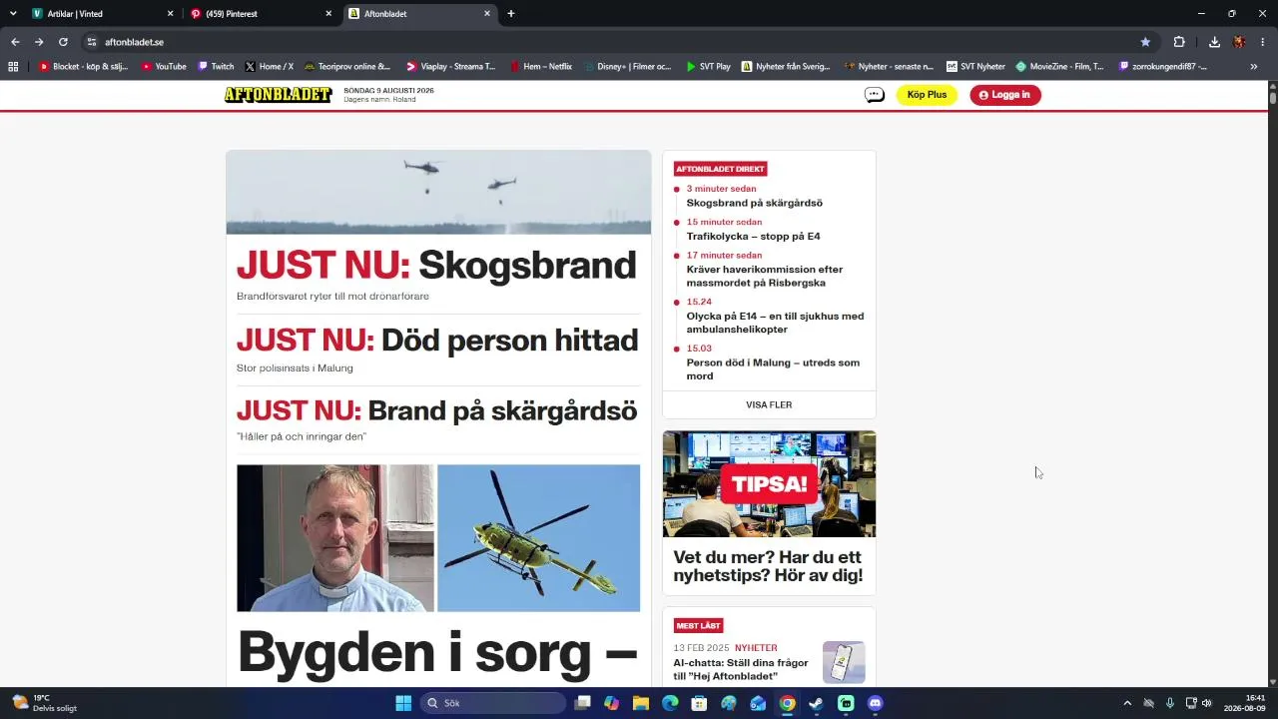Open the helicopter firefighting image
The width and height of the screenshot is (1278, 719).
[x=438, y=193]
